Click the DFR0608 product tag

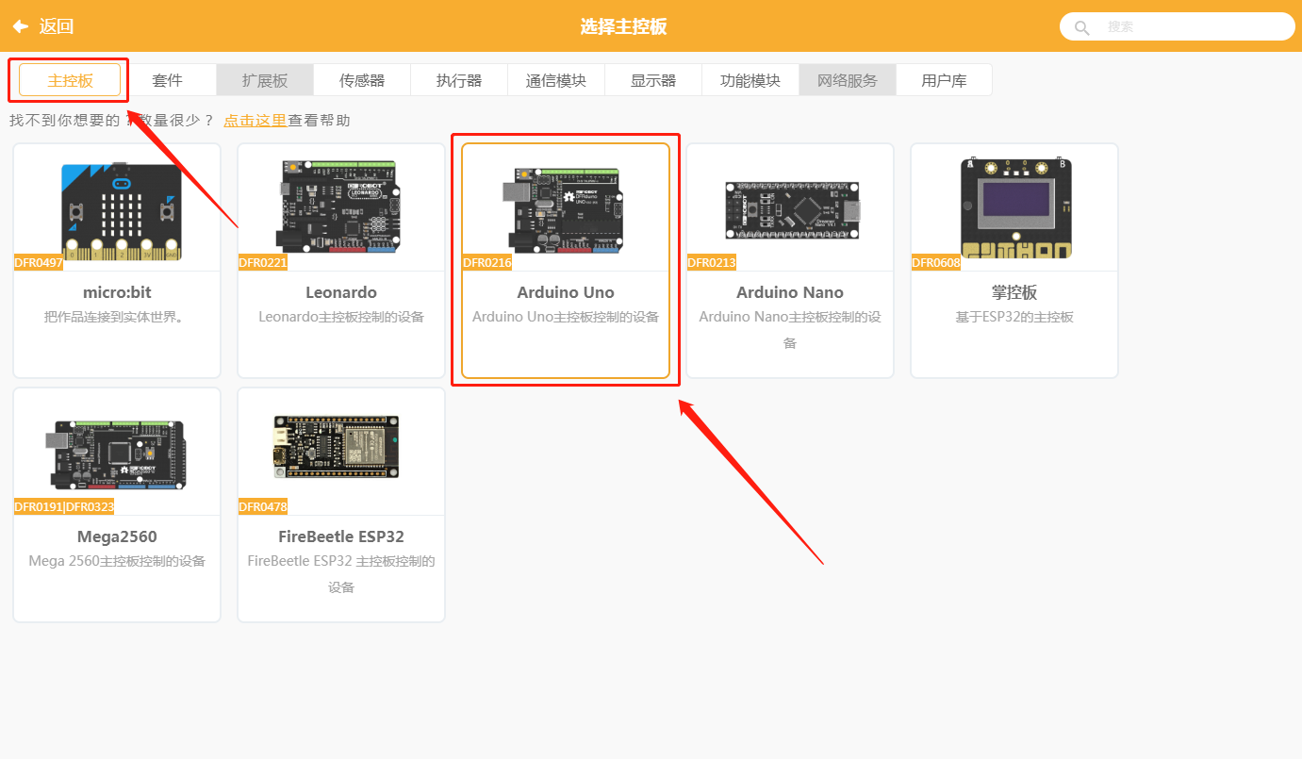[x=936, y=262]
